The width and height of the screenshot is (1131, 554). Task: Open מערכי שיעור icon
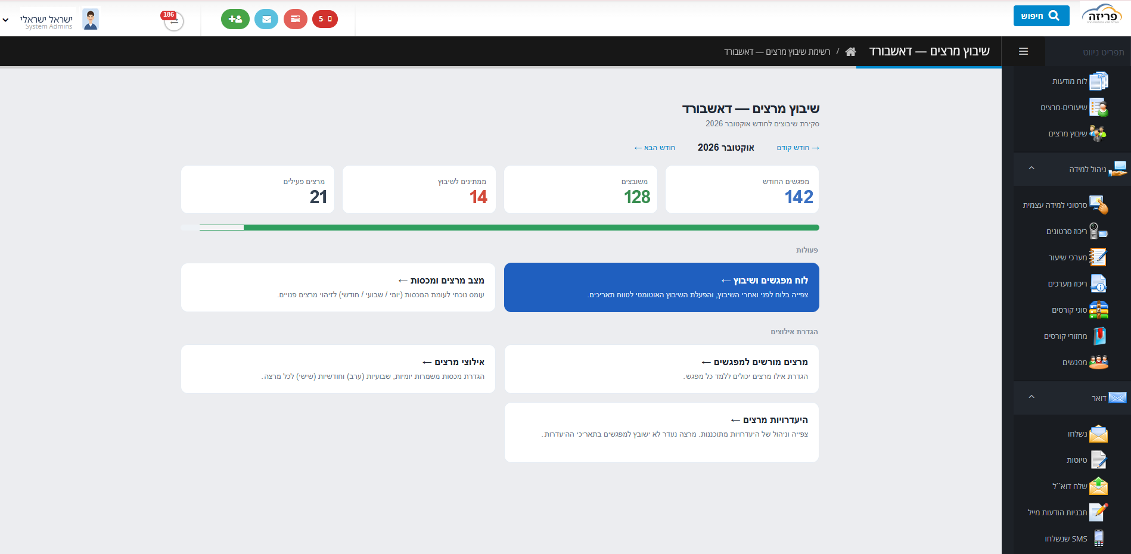(1098, 257)
